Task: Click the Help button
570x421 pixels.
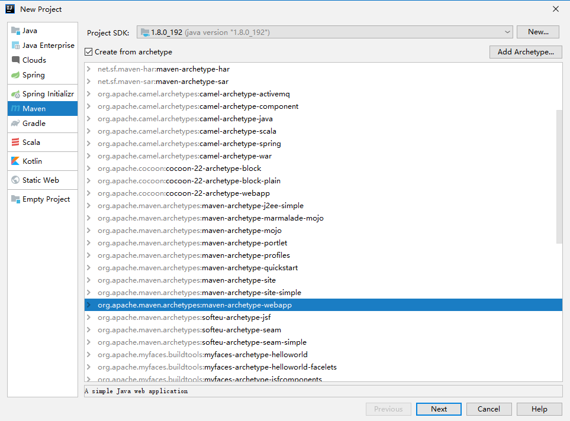Action: tap(539, 409)
